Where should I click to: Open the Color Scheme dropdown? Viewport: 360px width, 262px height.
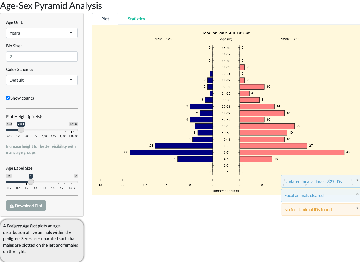(x=42, y=80)
